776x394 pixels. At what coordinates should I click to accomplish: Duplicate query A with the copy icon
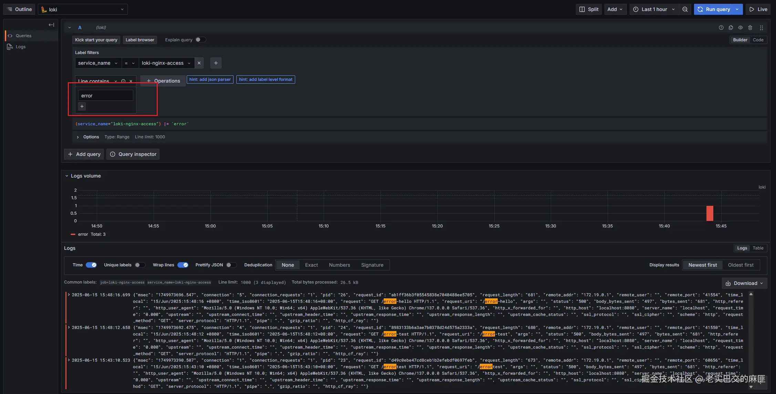[731, 28]
